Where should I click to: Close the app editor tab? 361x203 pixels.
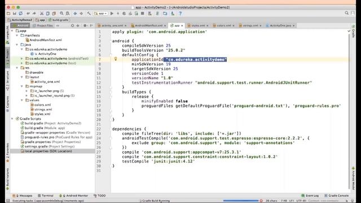pyautogui.click(x=182, y=25)
